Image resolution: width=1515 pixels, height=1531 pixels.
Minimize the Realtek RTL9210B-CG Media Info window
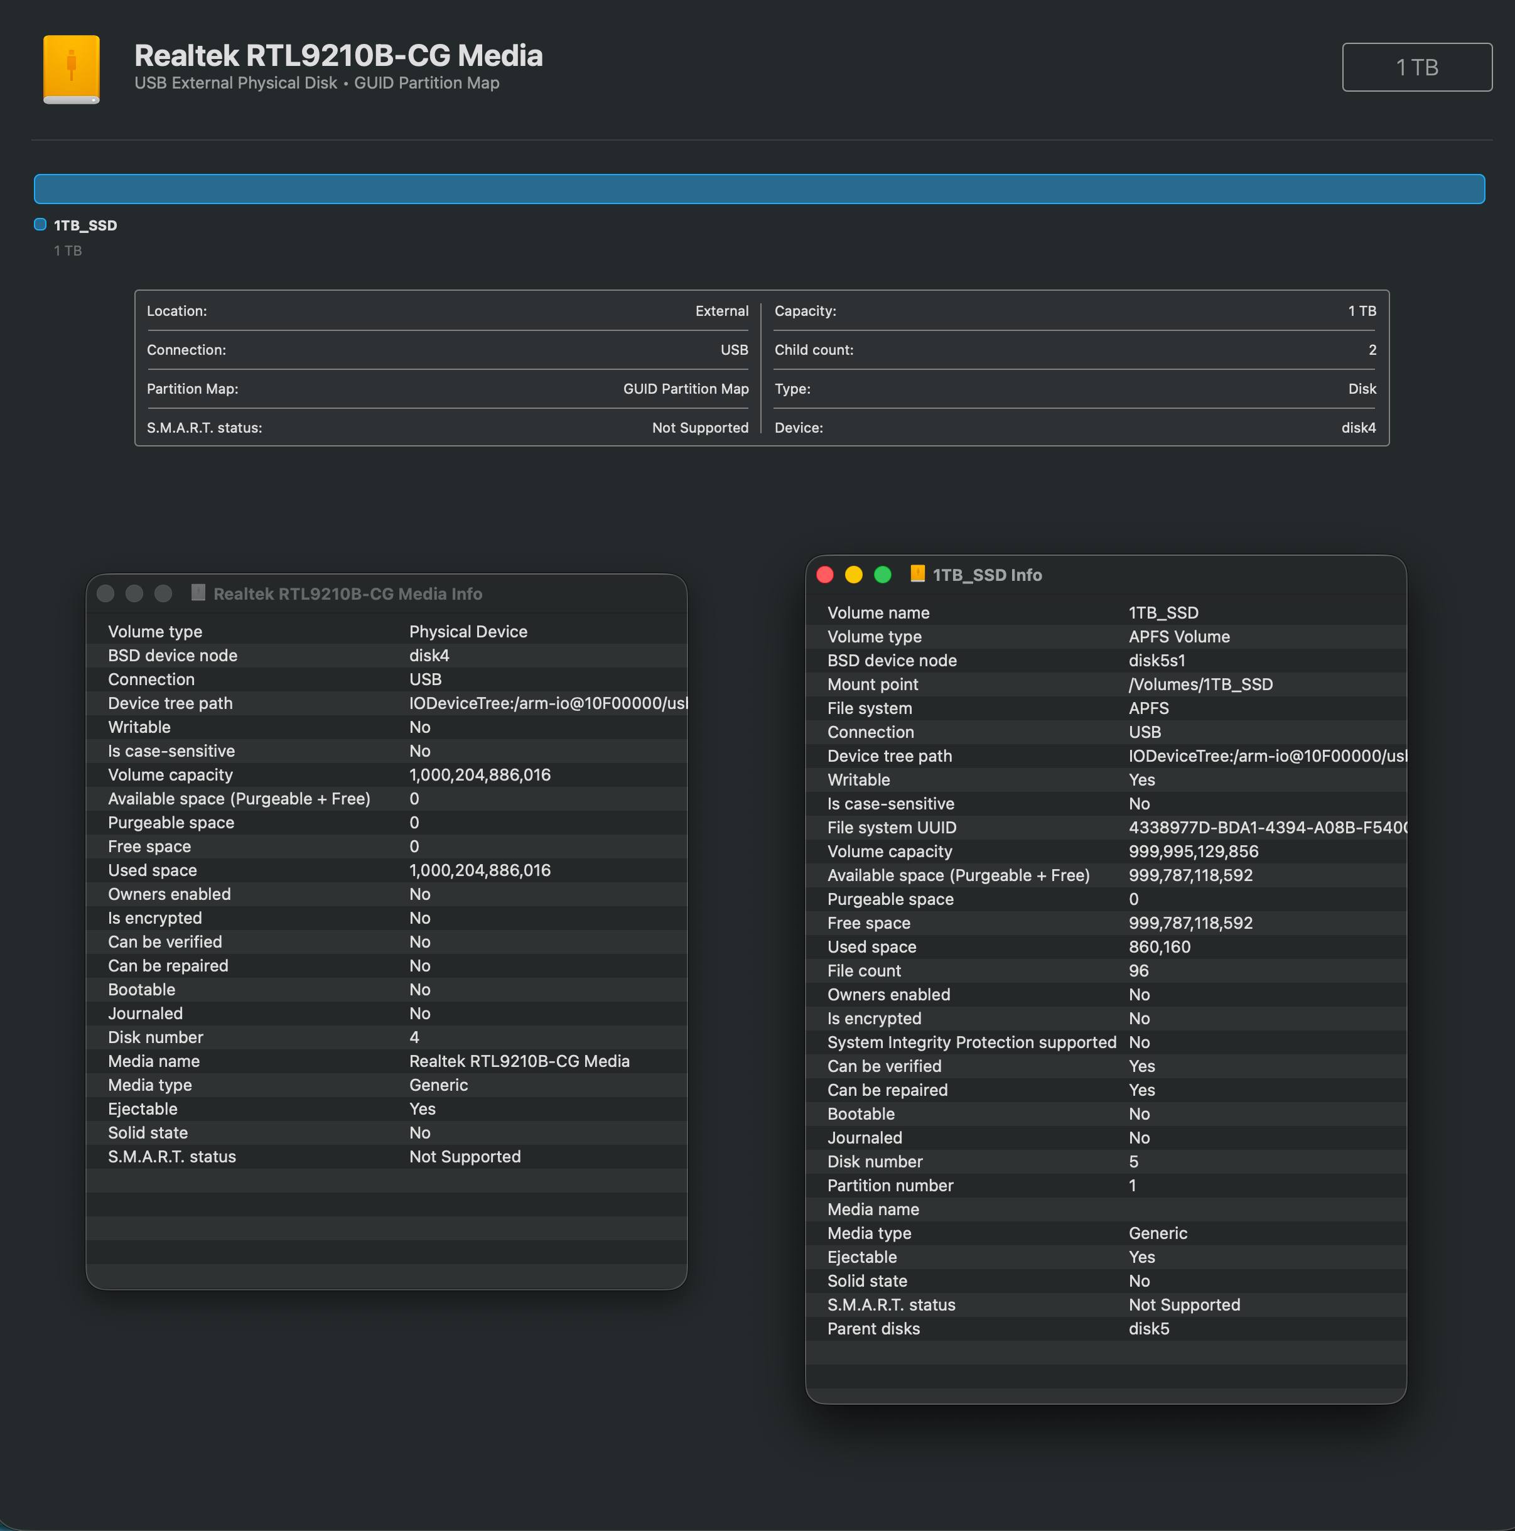coord(134,593)
